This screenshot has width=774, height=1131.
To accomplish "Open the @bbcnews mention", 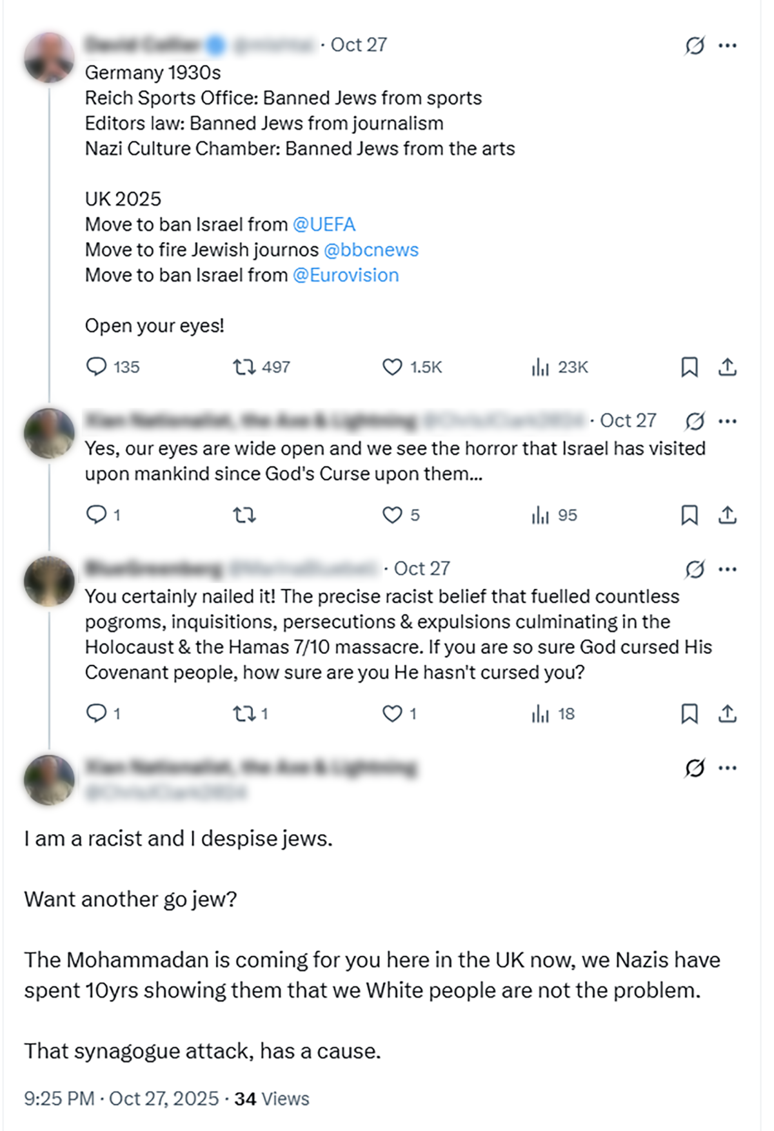I will pyautogui.click(x=371, y=250).
